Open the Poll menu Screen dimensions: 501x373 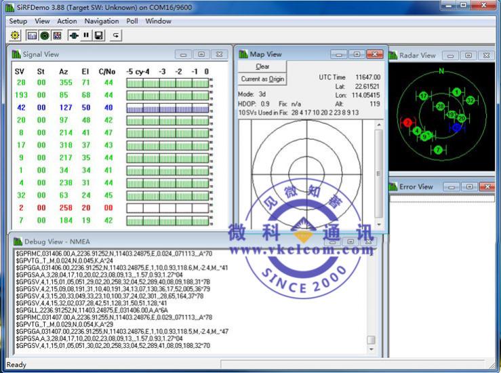[132, 21]
